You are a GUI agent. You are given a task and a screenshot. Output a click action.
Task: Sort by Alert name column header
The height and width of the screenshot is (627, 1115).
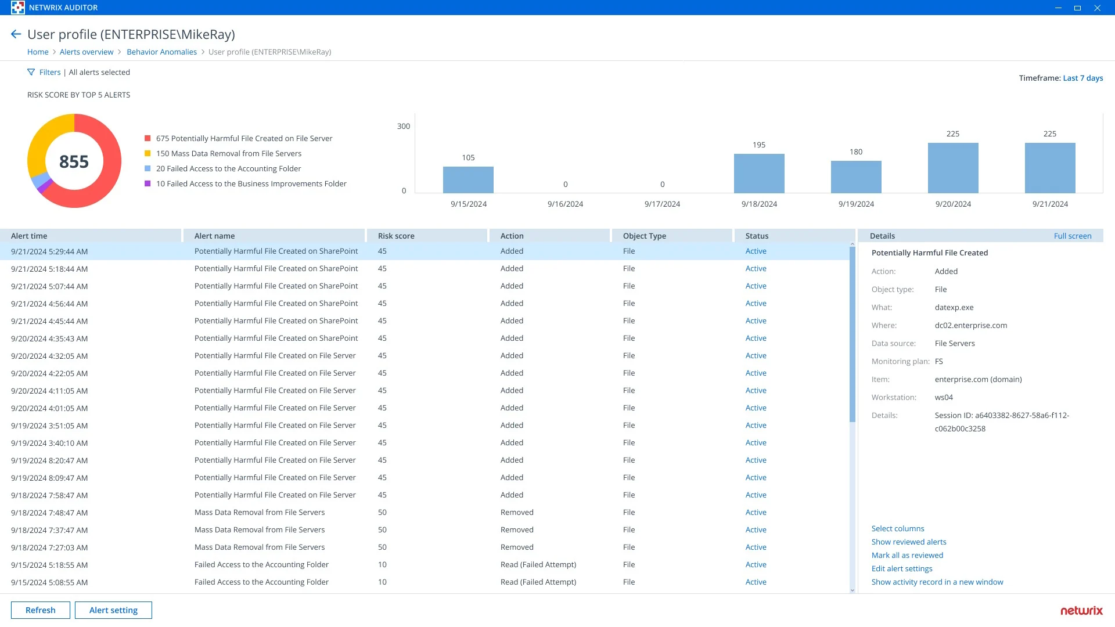(274, 236)
